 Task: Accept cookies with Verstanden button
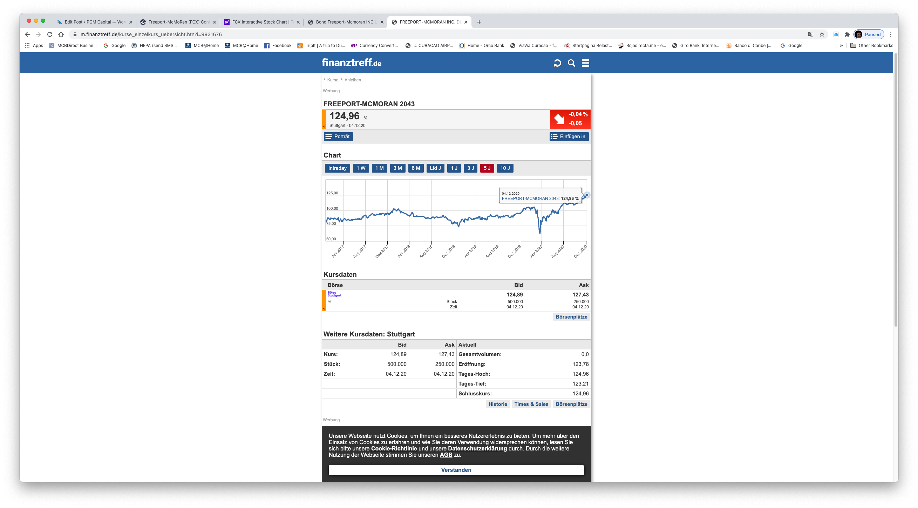(456, 470)
